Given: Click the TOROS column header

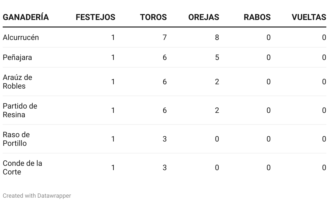Looking at the screenshot, I should (x=153, y=17).
